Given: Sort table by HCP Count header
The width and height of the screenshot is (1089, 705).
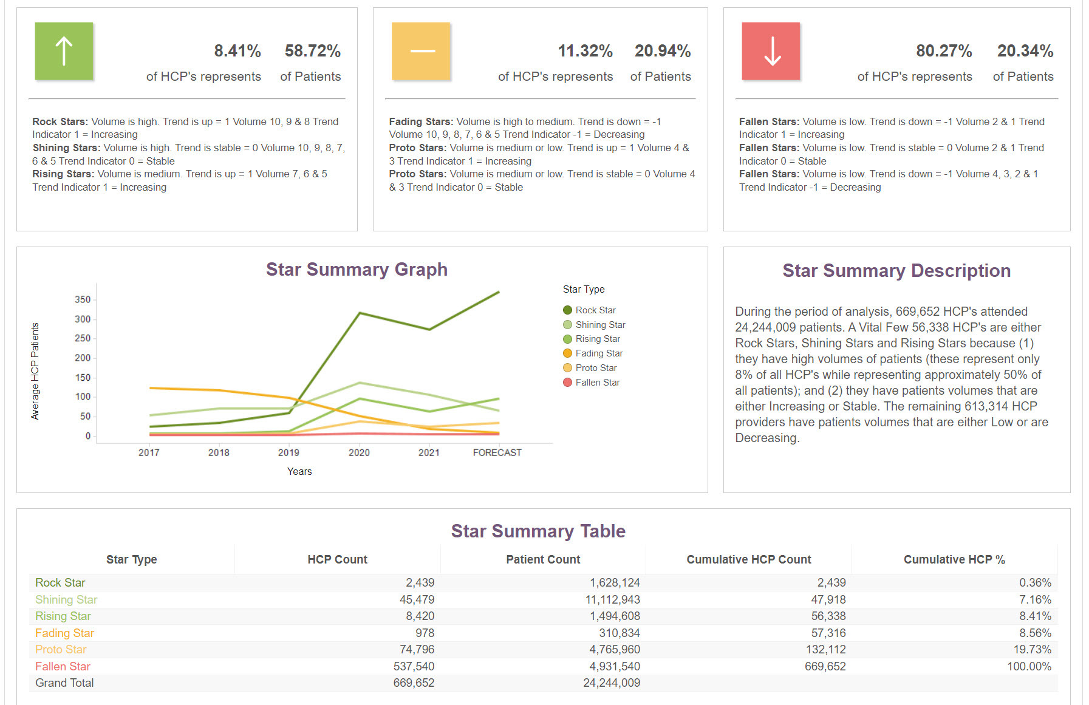Looking at the screenshot, I should click(337, 559).
